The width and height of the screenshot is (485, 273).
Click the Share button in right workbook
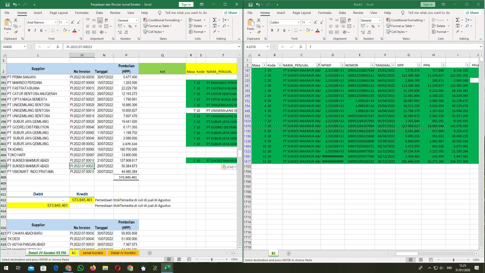(474, 13)
